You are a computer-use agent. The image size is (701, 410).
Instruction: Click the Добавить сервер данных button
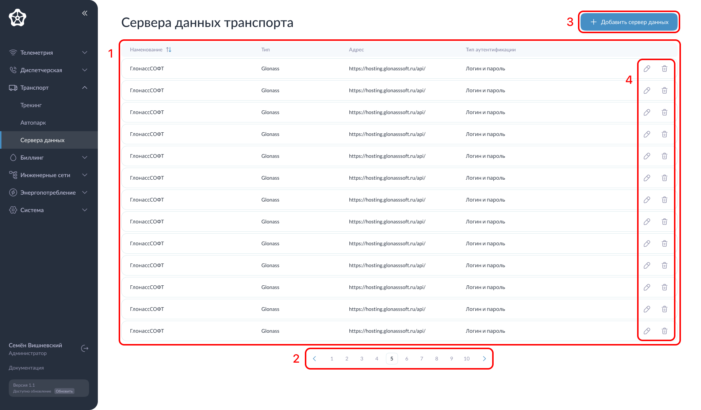629,22
